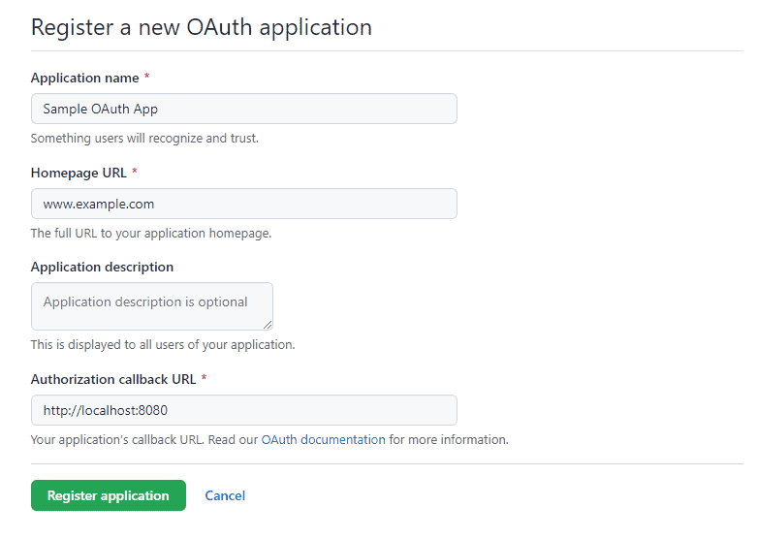The image size is (757, 539).
Task: Click the asterisk beside Authorization callback URL
Action: (204, 379)
